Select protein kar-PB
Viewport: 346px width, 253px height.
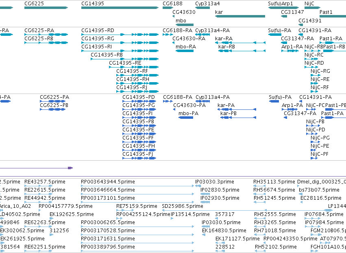[228, 114]
